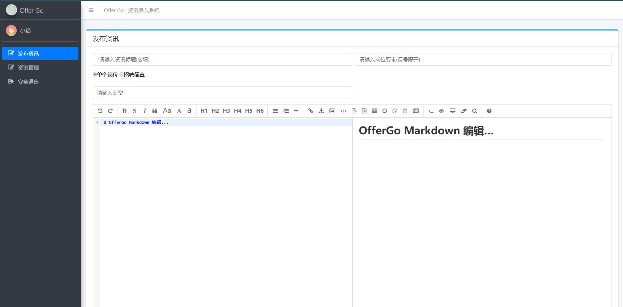Screen dimensions: 623x307
Task: Insert current date and time
Action: pyautogui.click(x=385, y=111)
